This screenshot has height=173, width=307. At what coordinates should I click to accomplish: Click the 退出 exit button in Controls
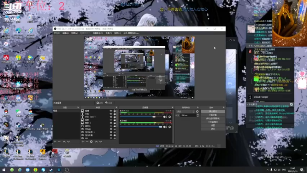213,129
